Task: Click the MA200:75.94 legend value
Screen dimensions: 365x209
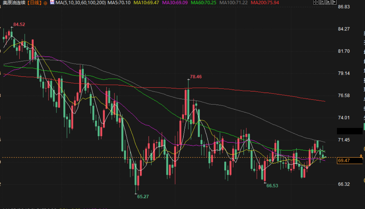Action: pyautogui.click(x=265, y=2)
